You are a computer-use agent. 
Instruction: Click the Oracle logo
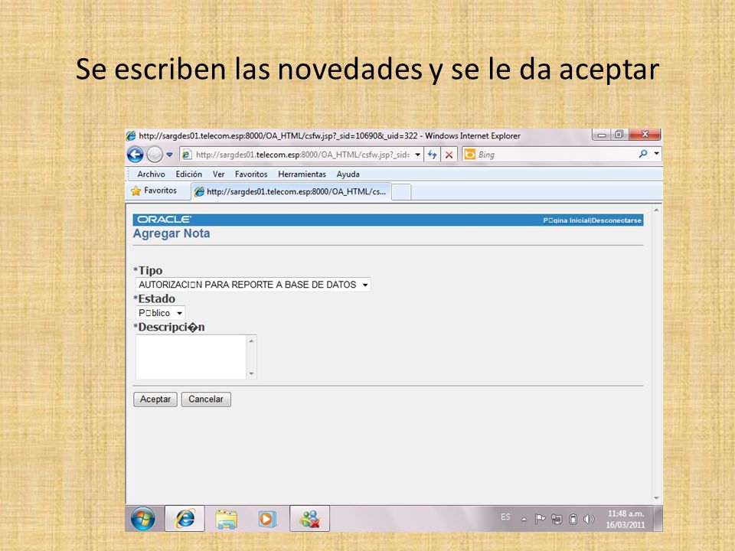(x=164, y=220)
